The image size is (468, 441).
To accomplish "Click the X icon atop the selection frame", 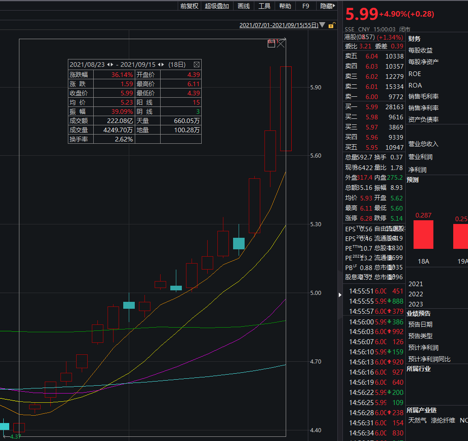I will click(x=281, y=44).
